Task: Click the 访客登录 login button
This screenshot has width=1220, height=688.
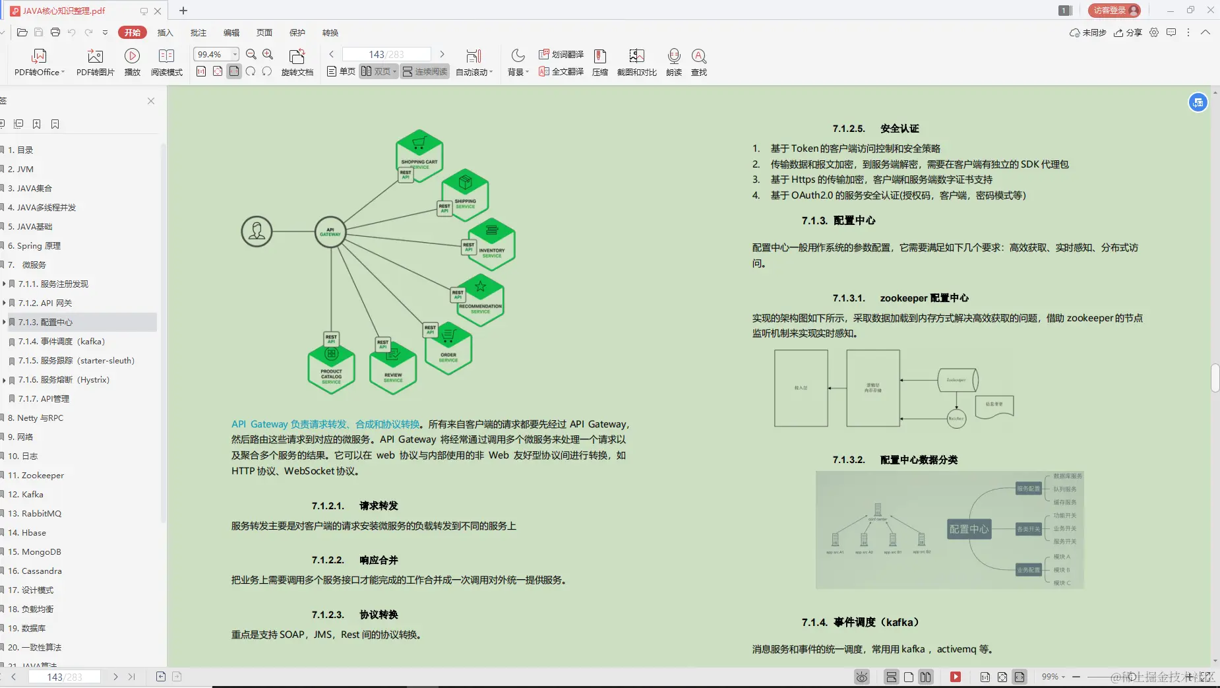Action: tap(1112, 10)
